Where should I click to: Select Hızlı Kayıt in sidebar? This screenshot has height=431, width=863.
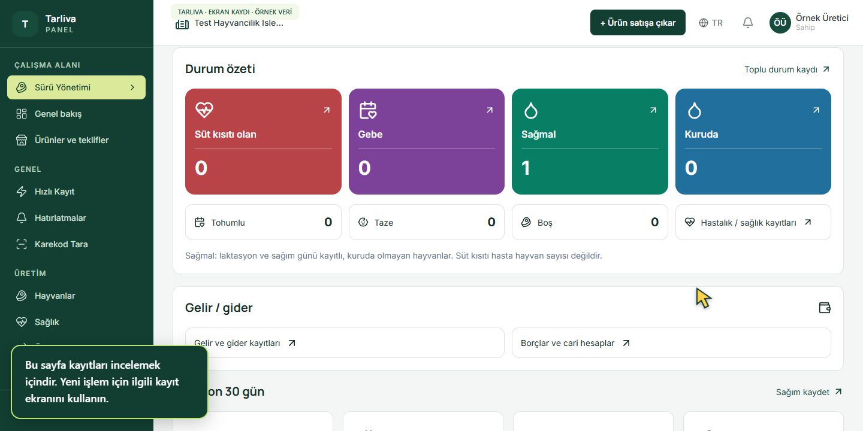[x=77, y=192]
